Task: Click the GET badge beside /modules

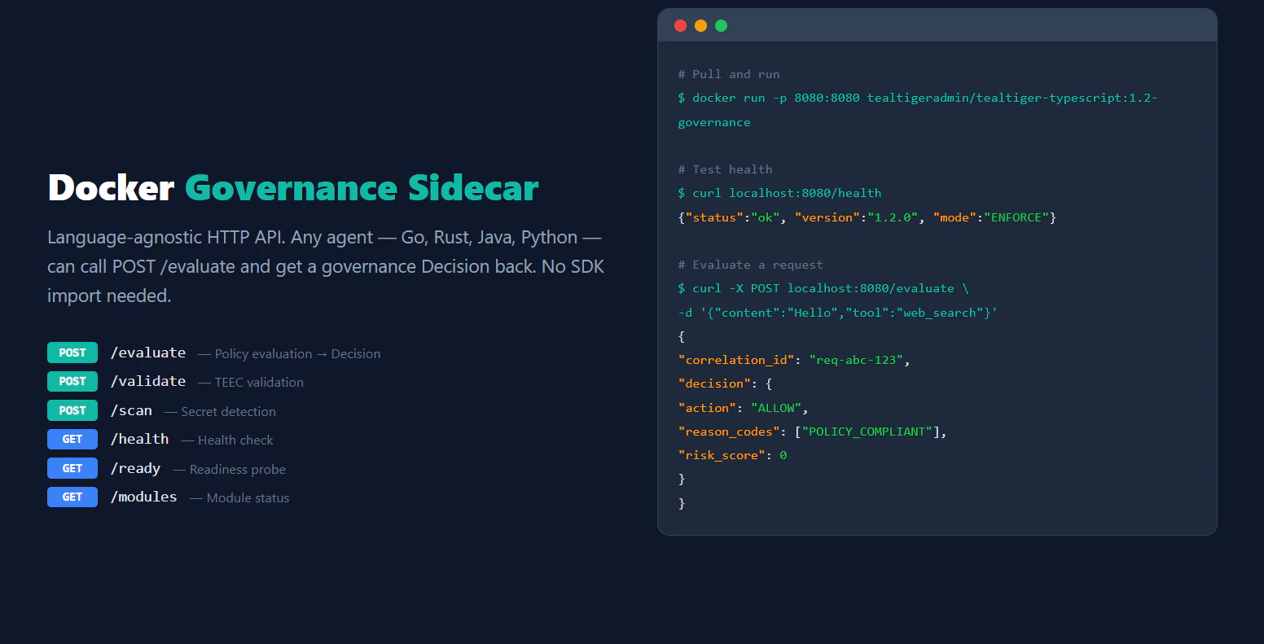Action: click(72, 497)
